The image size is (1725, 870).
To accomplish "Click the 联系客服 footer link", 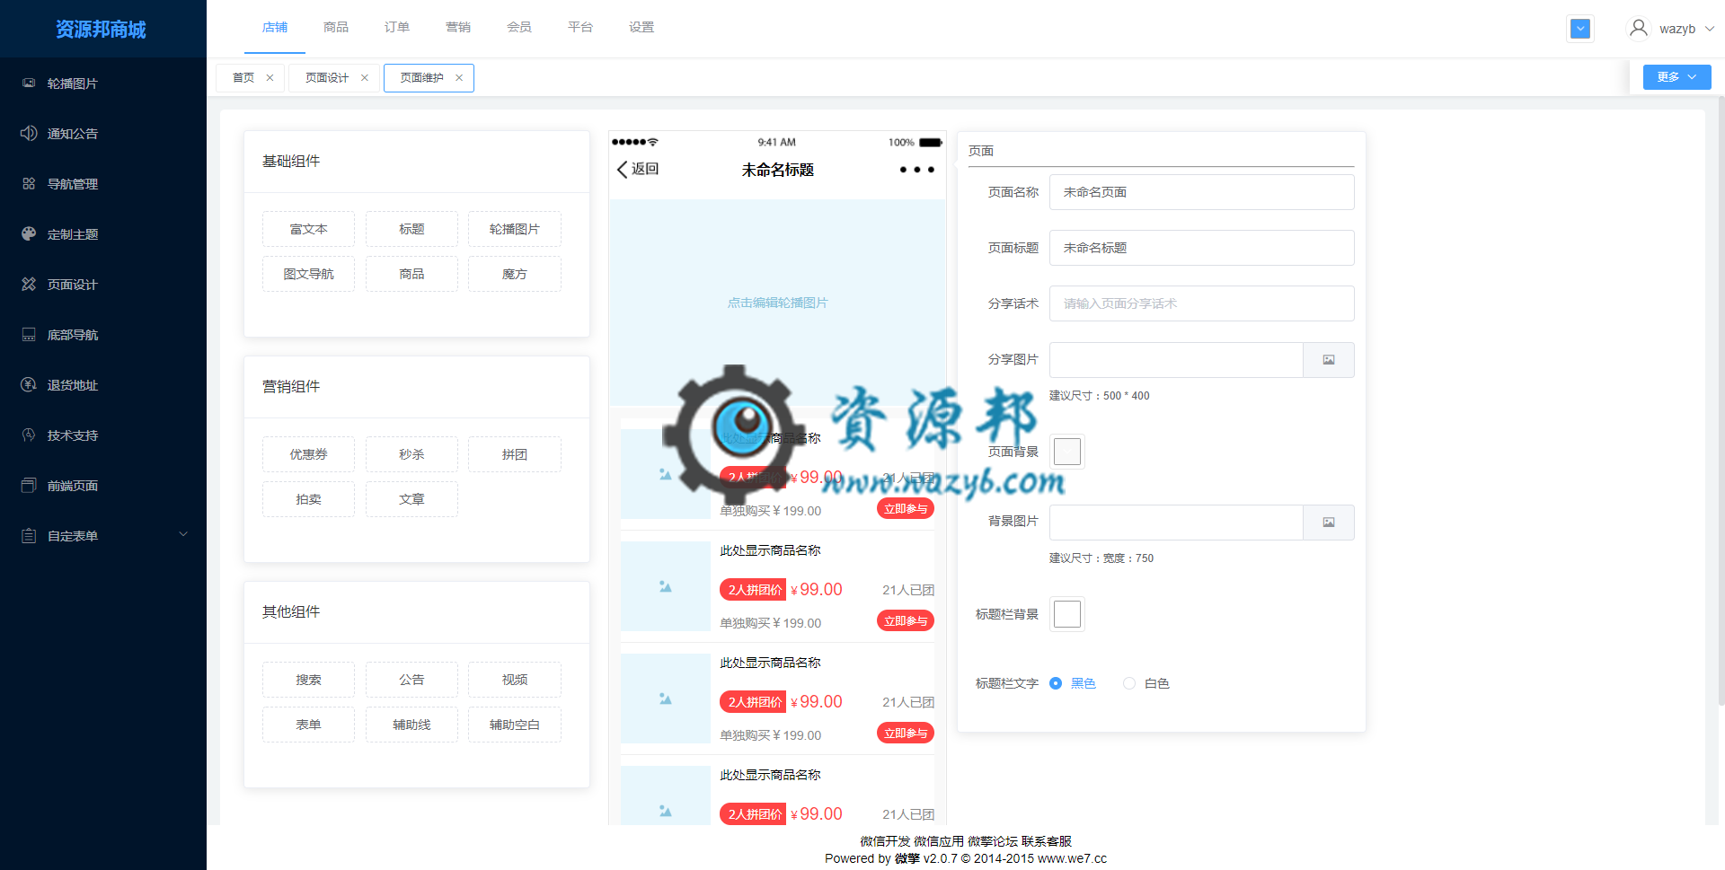I will point(1047,841).
